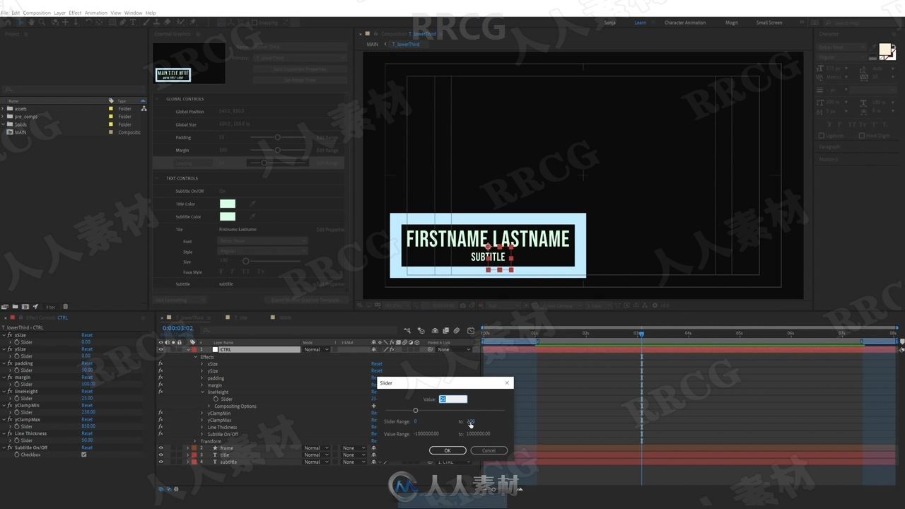Toggle the fx switch for xSize in Effect Controls
The image size is (905, 509).
(x=10, y=335)
